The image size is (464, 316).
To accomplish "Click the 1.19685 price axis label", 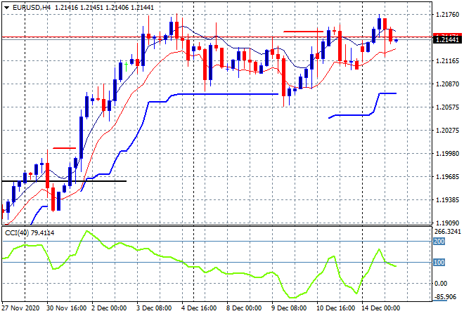I will click(447, 177).
